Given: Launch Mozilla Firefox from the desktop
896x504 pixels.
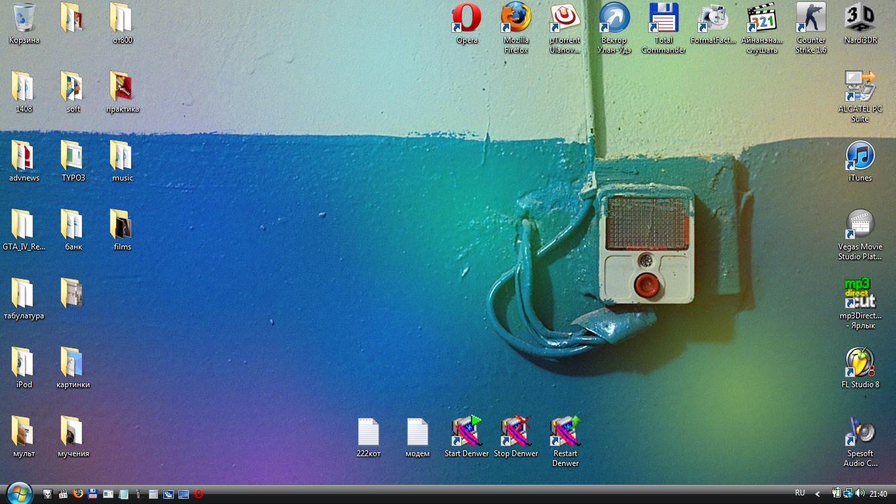Looking at the screenshot, I should pos(516,18).
